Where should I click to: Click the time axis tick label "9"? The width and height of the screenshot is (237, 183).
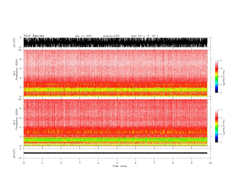pyautogui.click(x=192, y=163)
